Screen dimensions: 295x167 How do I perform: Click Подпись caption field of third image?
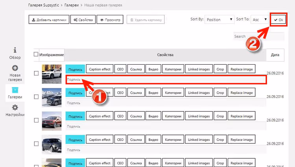pos(166,126)
